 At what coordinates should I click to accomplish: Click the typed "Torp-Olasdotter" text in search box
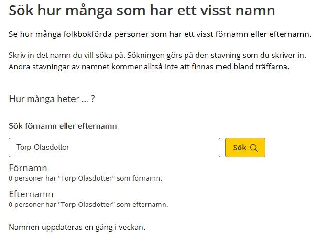pyautogui.click(x=43, y=148)
